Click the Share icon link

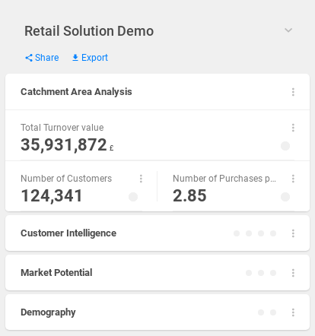29,58
